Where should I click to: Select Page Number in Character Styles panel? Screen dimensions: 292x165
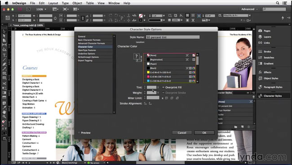(x=235, y=110)
